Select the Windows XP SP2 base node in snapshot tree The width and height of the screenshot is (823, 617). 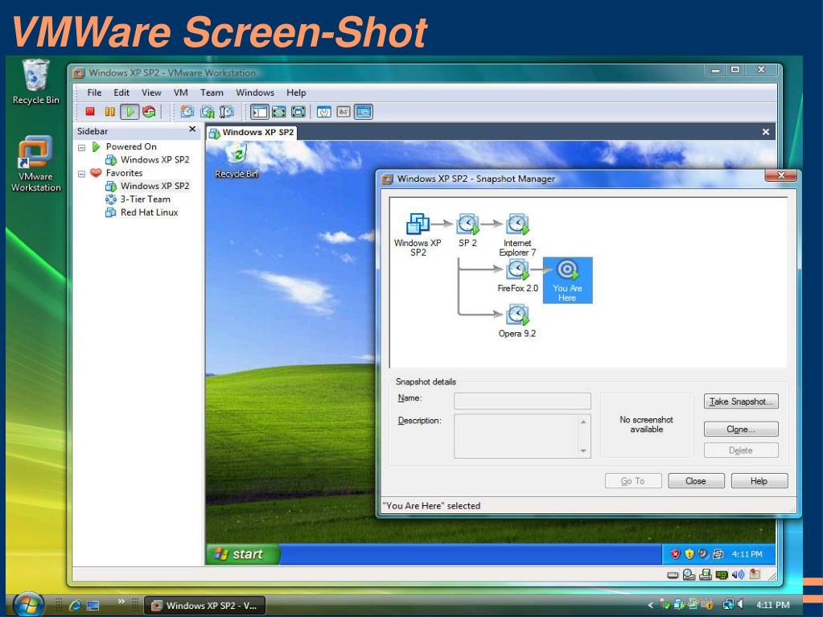(x=418, y=234)
